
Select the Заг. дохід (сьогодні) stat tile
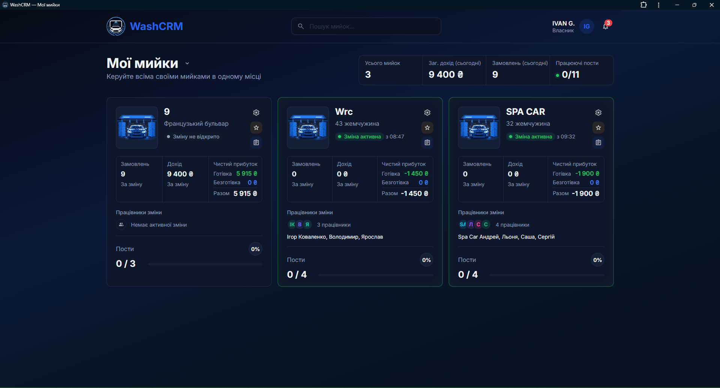point(454,70)
